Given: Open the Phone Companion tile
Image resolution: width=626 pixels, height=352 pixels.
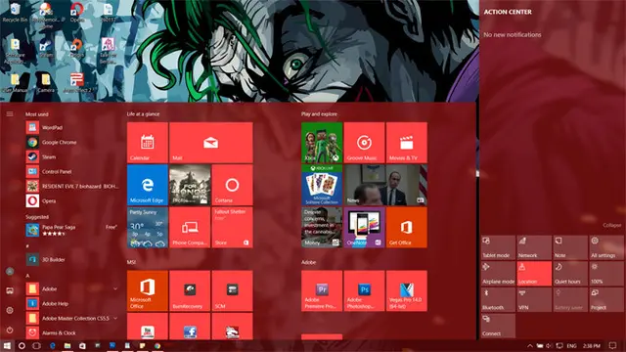Looking at the screenshot, I should click(x=190, y=227).
